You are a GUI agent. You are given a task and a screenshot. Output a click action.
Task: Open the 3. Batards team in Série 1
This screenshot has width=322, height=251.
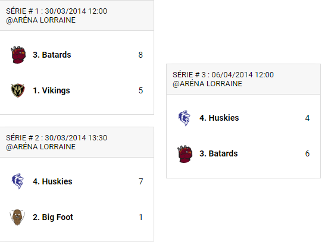point(52,55)
